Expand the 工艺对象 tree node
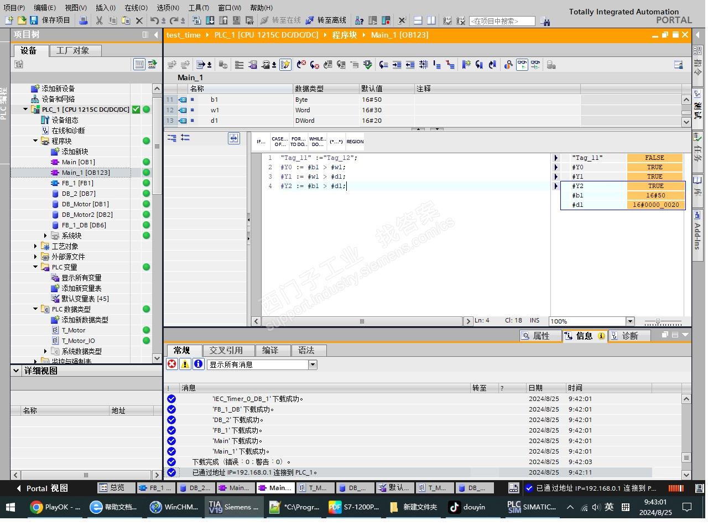The height and width of the screenshot is (531, 708). [x=35, y=246]
